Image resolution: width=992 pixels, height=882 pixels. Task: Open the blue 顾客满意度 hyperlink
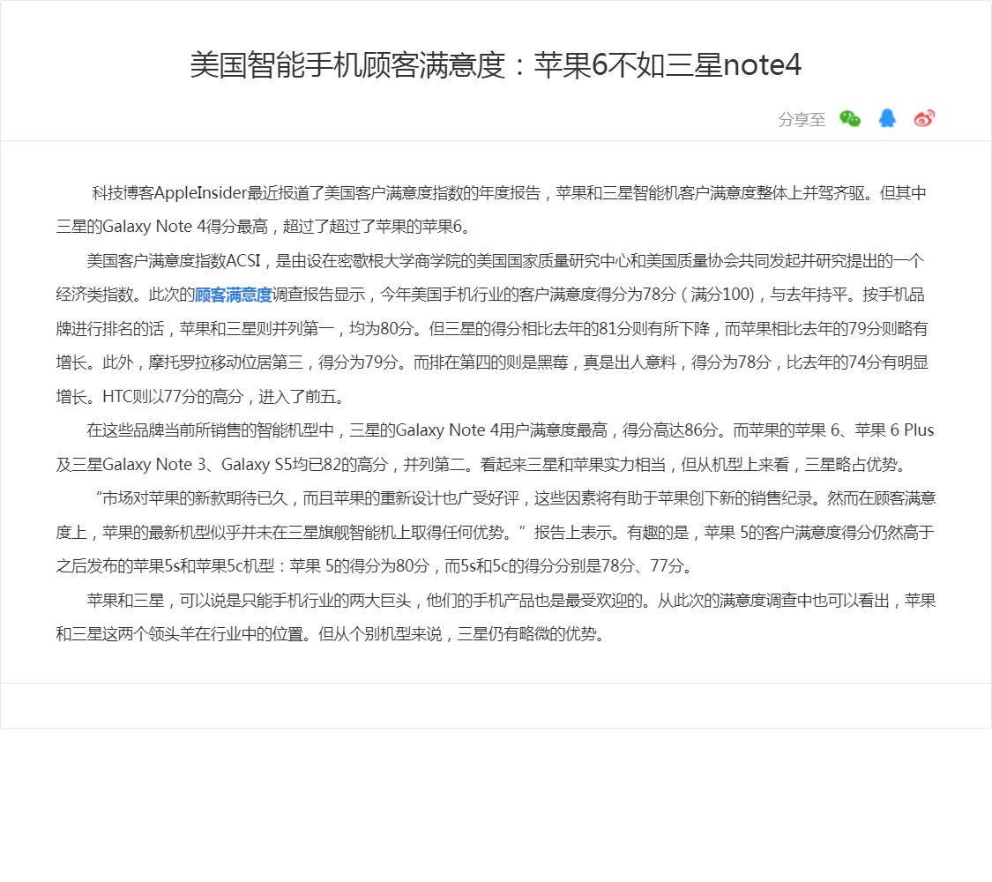(234, 295)
